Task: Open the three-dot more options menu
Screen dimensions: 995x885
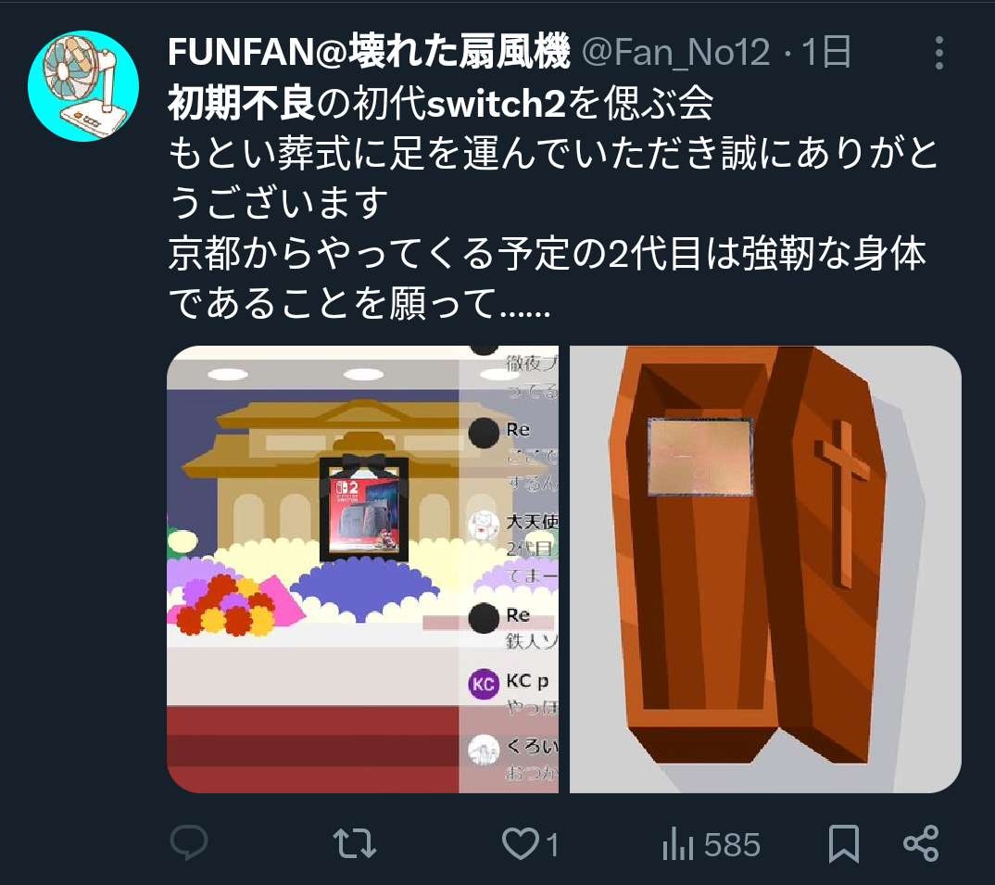Action: 939,53
